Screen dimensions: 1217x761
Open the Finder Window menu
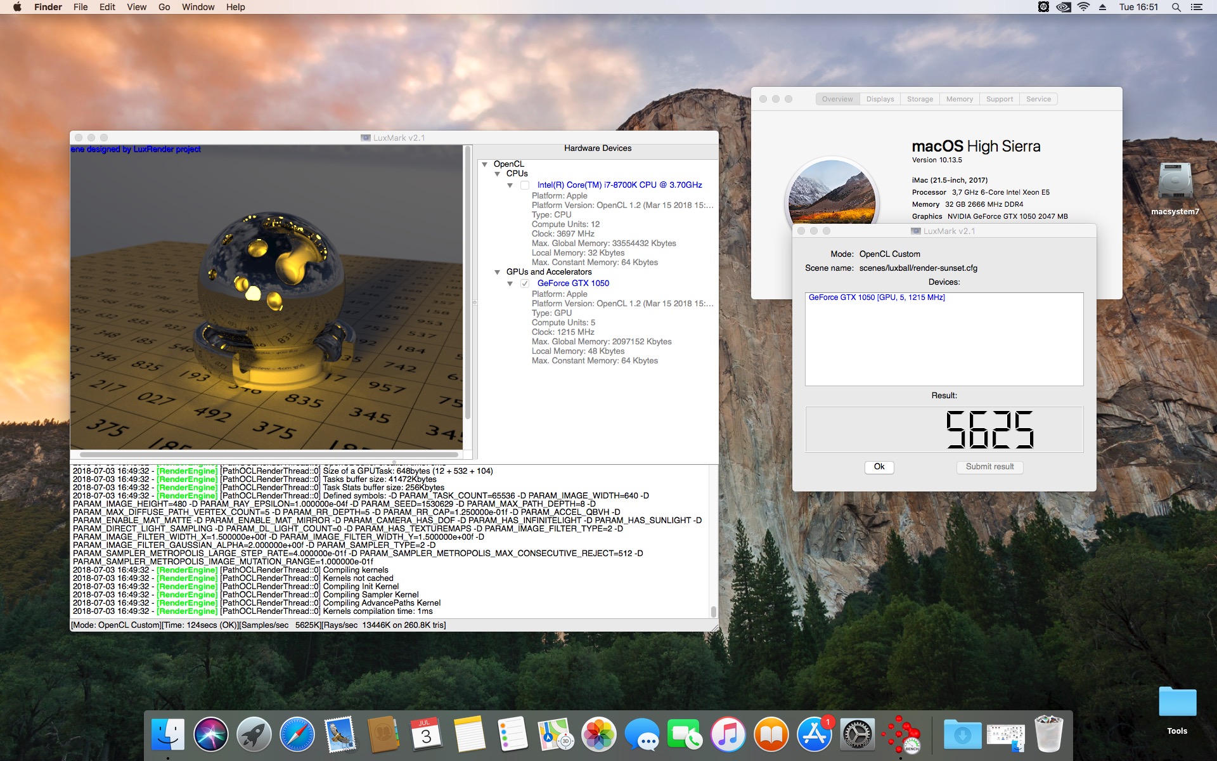click(198, 7)
